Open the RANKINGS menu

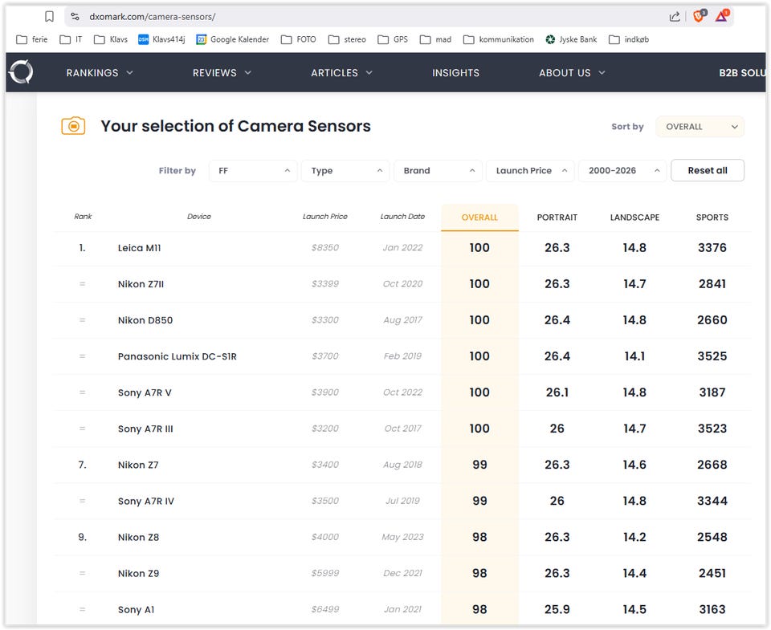tap(100, 72)
